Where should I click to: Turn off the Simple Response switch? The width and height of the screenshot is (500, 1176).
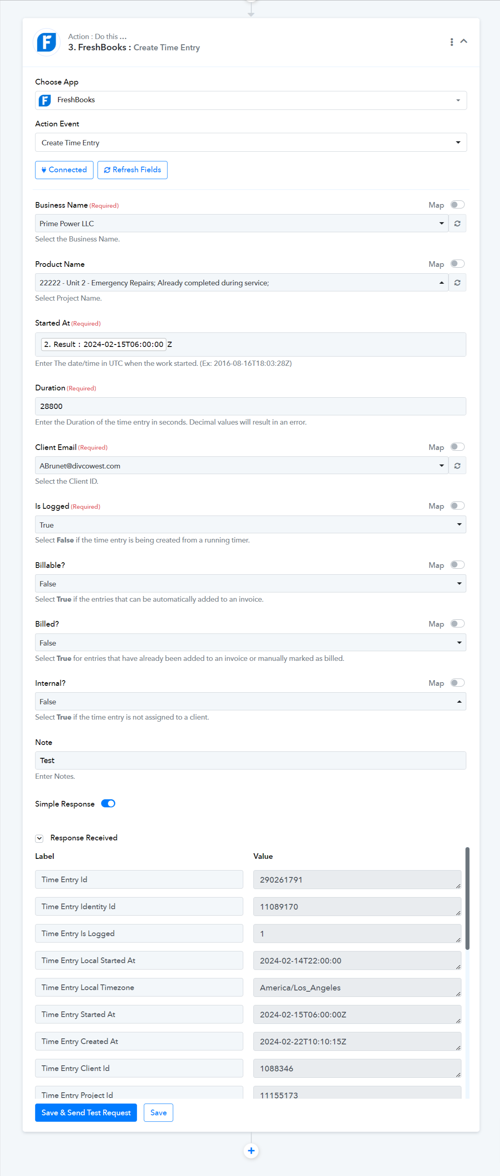108,803
